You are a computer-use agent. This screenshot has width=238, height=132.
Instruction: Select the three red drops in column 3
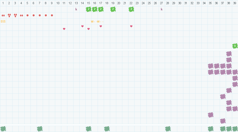pos(15,15)
